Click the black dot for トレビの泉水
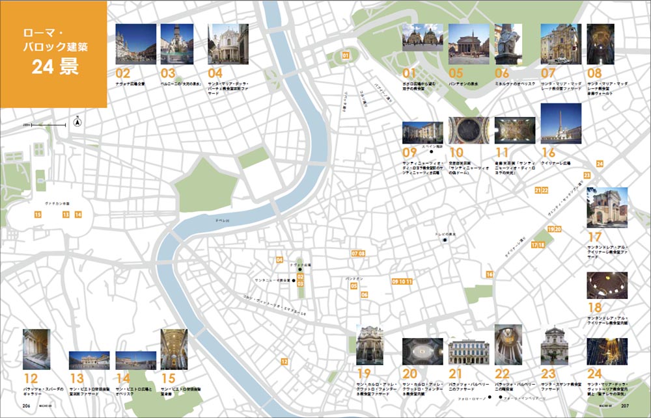This screenshot has width=651, height=418. tap(445, 240)
